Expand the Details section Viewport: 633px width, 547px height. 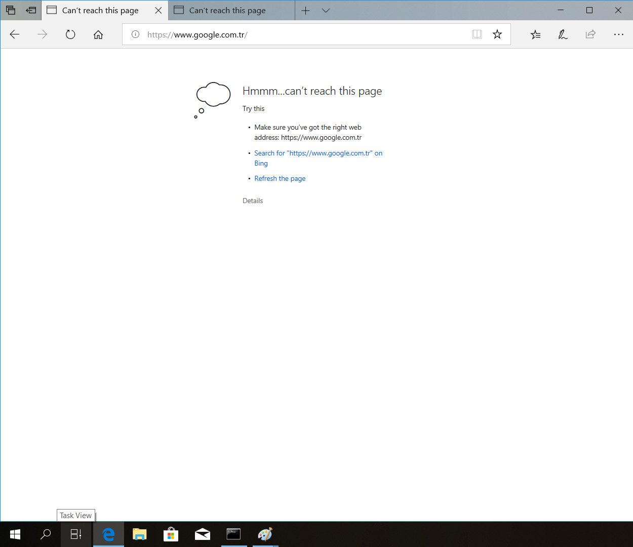pyautogui.click(x=253, y=201)
